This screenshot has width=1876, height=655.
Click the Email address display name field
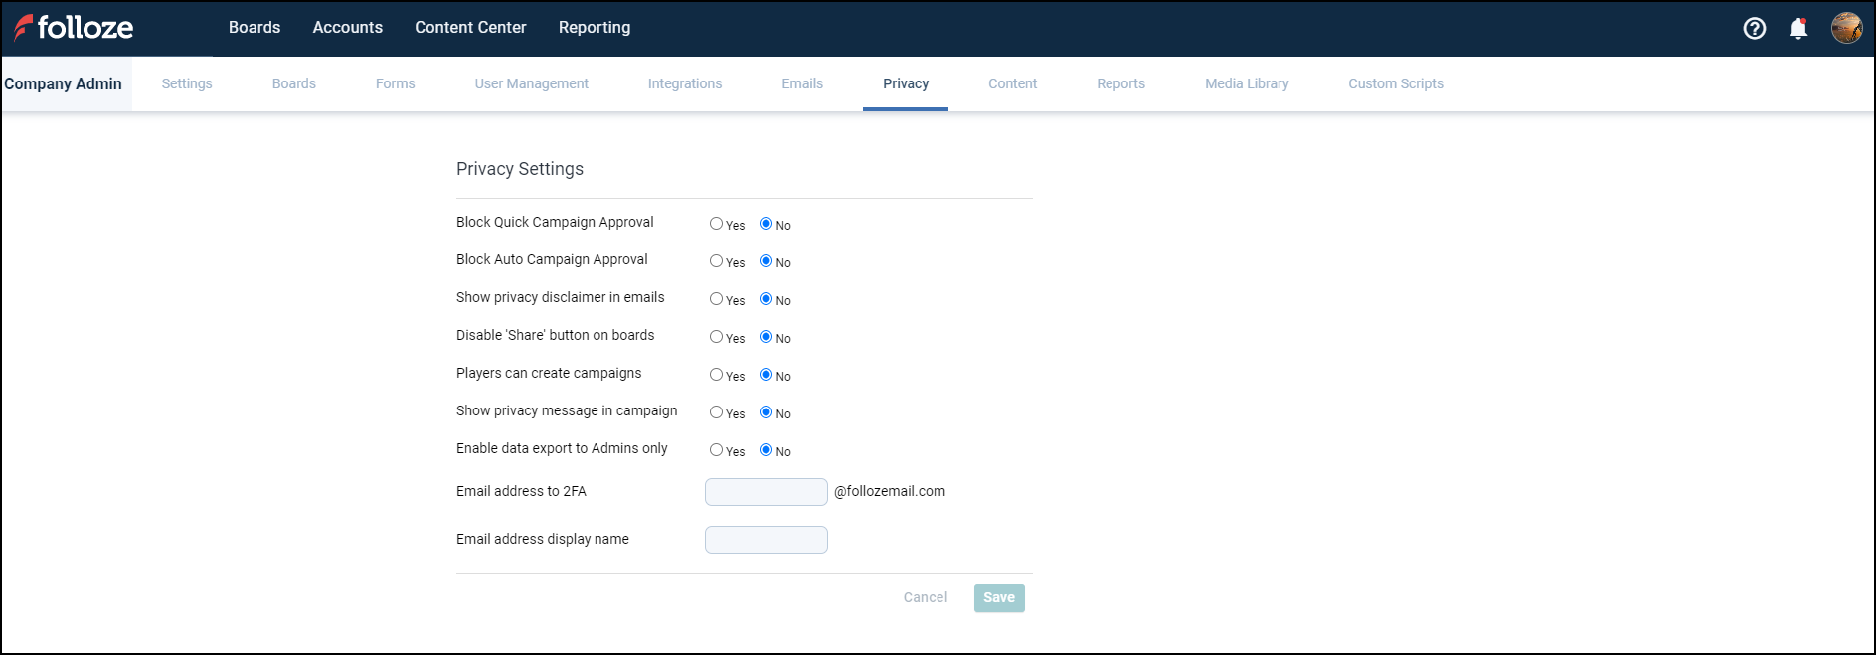coord(766,540)
